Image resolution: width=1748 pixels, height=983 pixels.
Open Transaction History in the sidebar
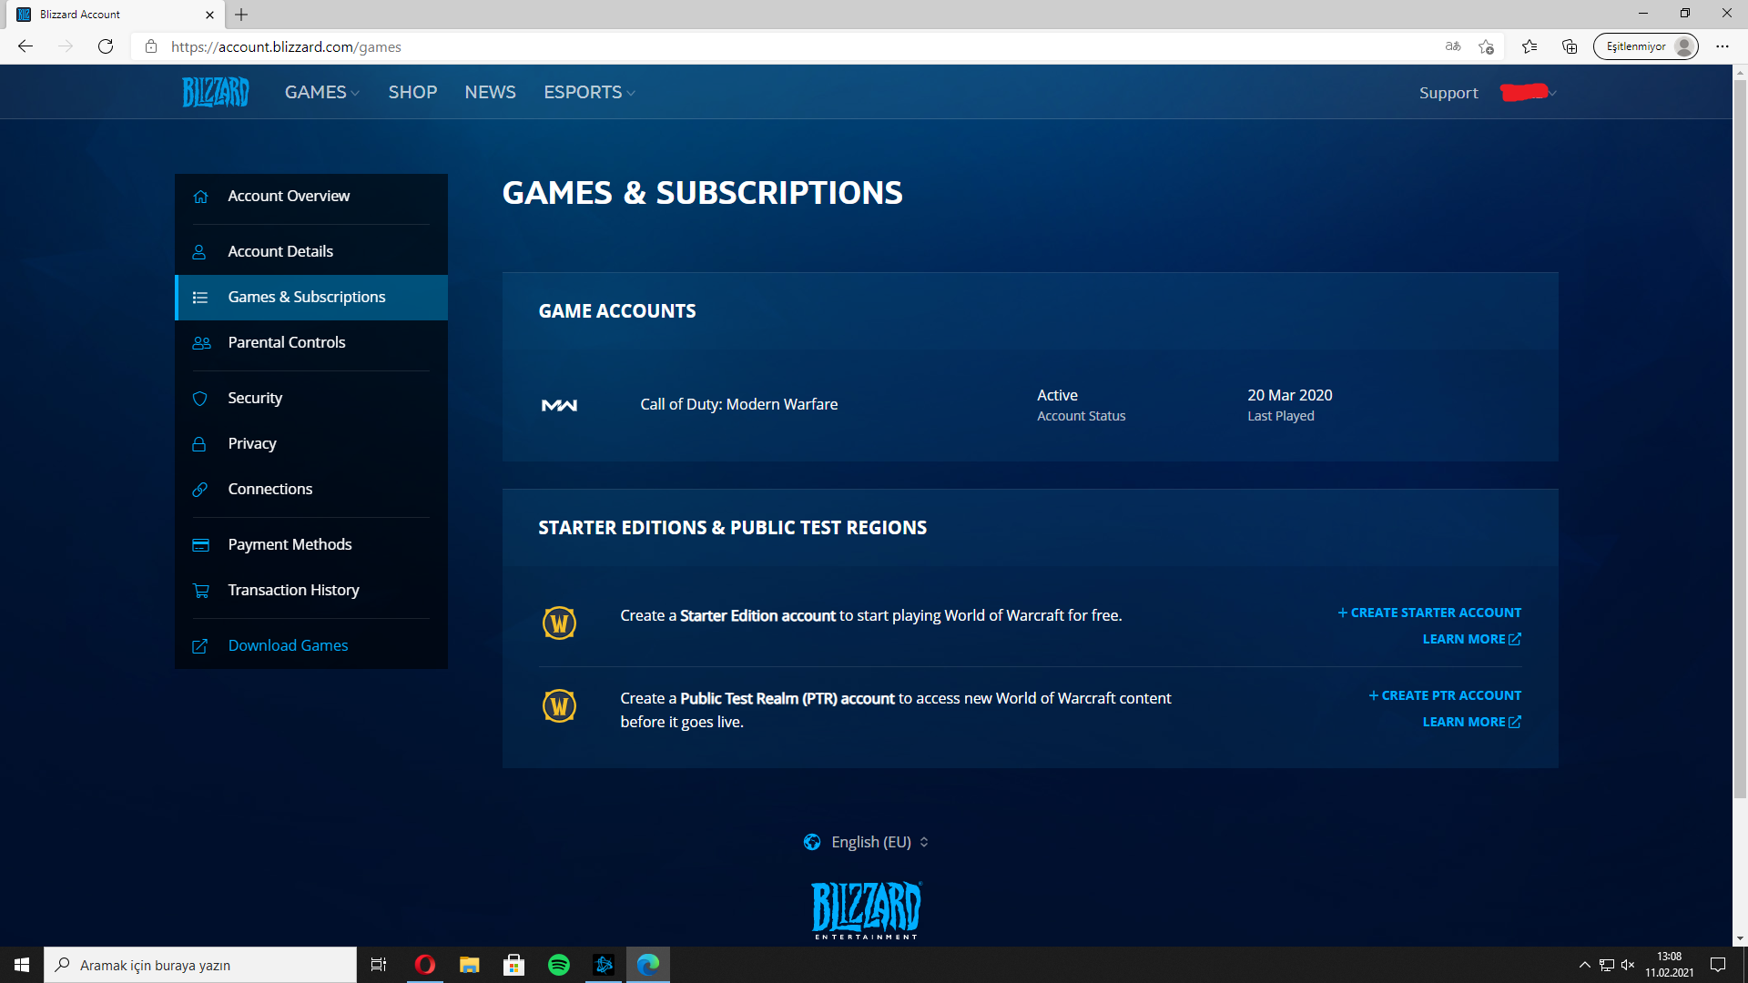click(311, 591)
